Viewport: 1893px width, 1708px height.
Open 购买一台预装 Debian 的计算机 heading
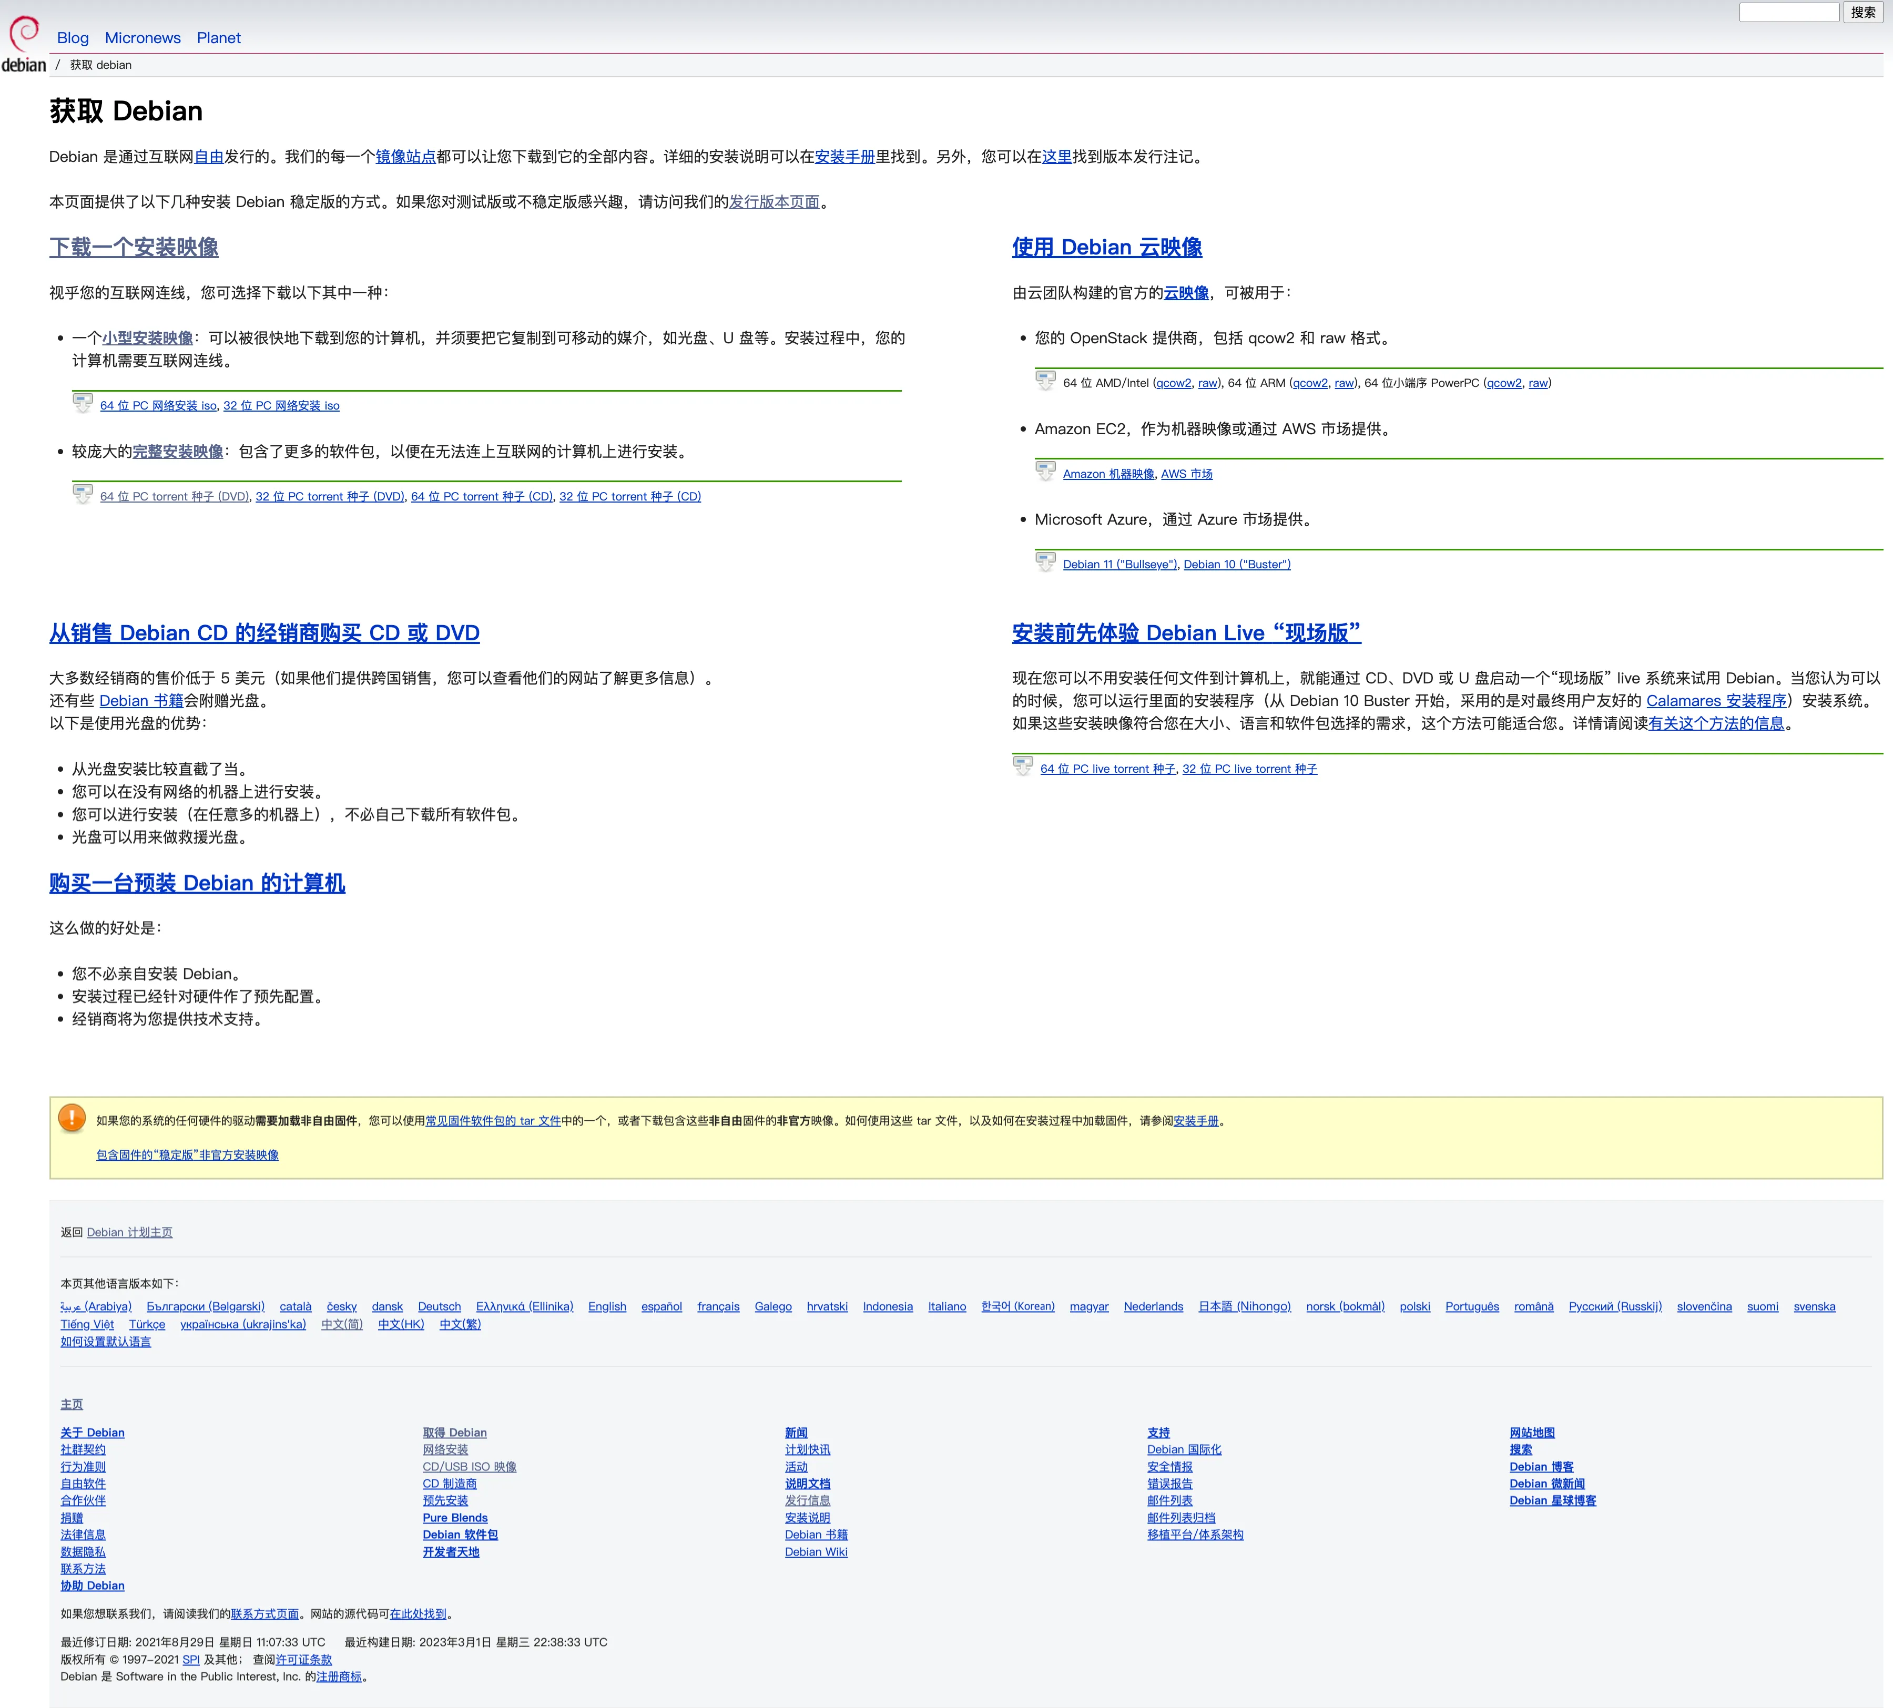click(x=197, y=883)
